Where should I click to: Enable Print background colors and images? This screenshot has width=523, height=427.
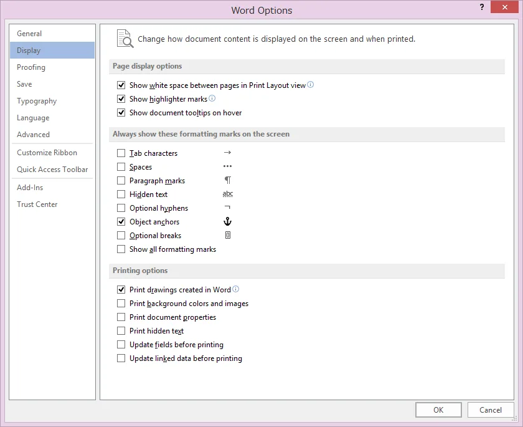click(121, 303)
